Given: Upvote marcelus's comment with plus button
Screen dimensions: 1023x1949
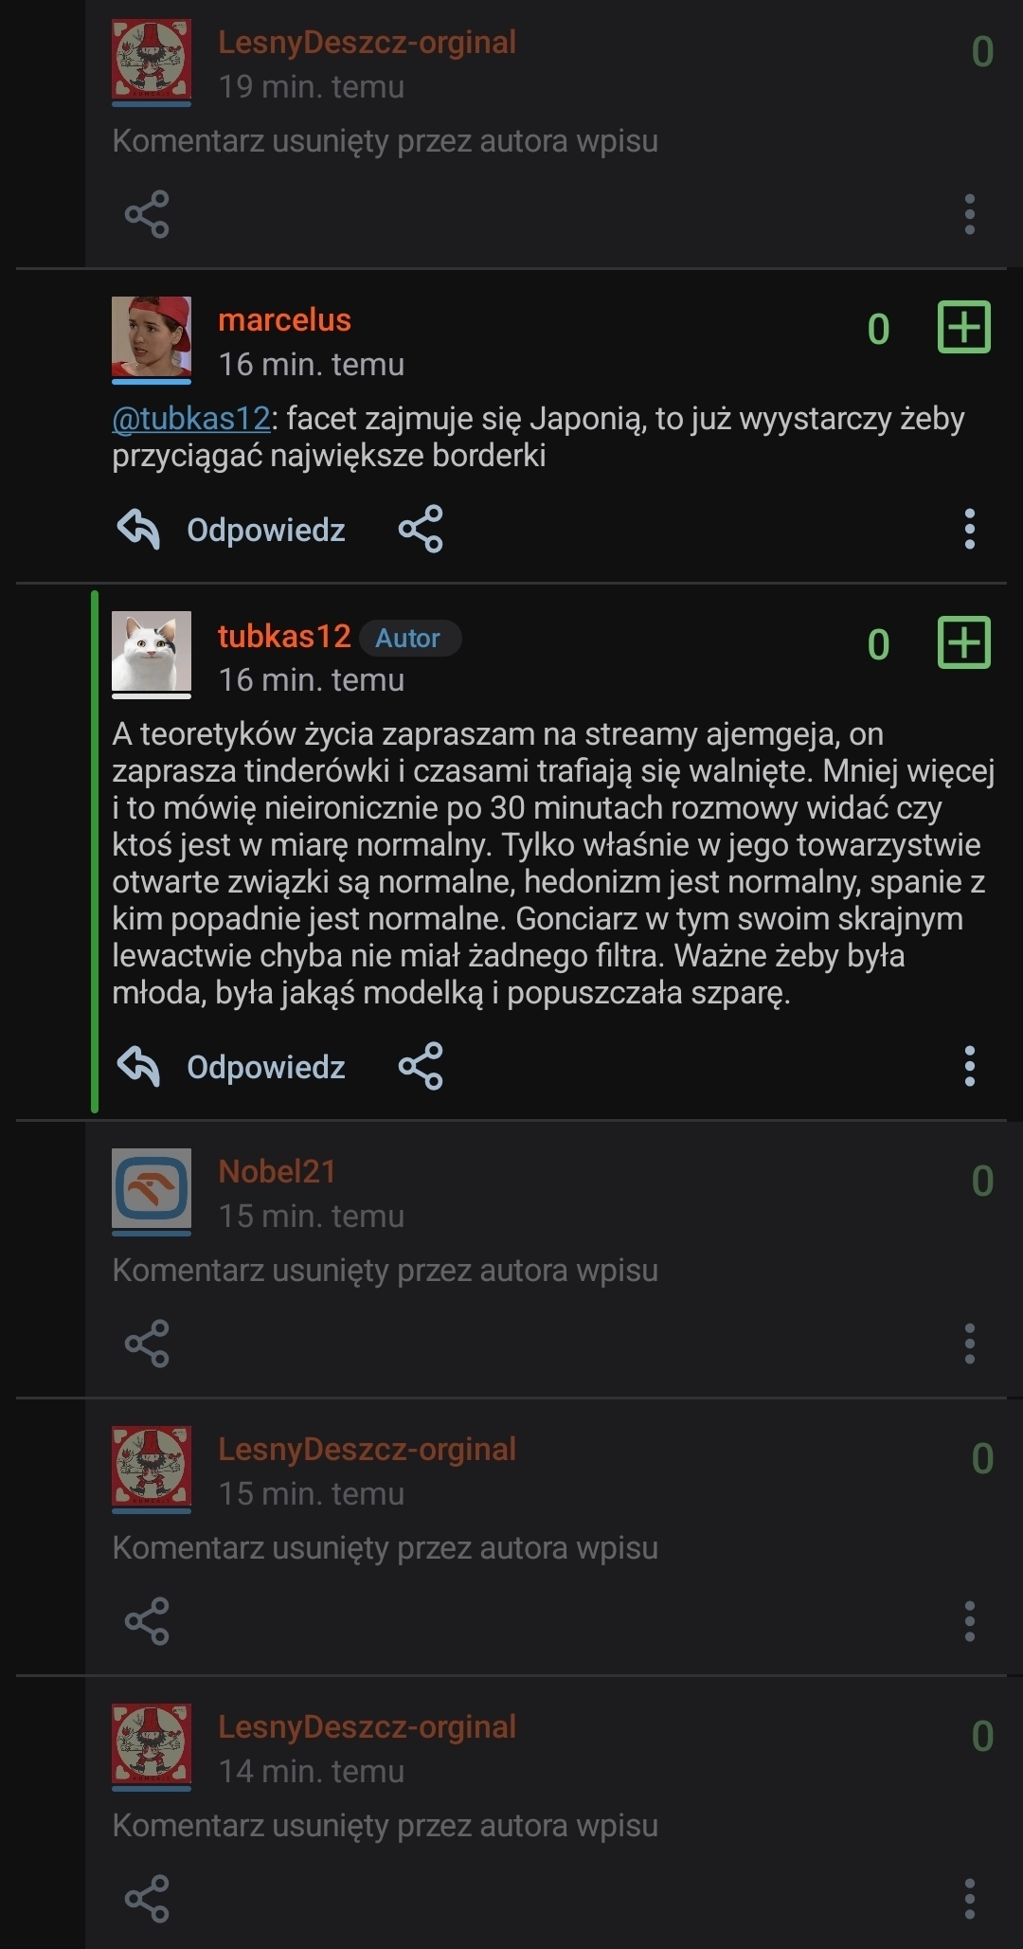Looking at the screenshot, I should (x=963, y=328).
